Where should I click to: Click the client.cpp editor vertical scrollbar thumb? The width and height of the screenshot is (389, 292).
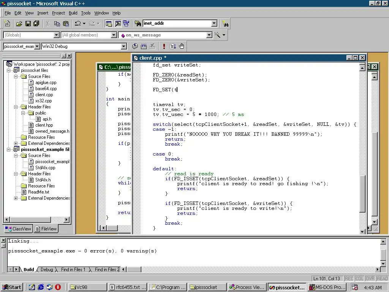[x=362, y=194]
